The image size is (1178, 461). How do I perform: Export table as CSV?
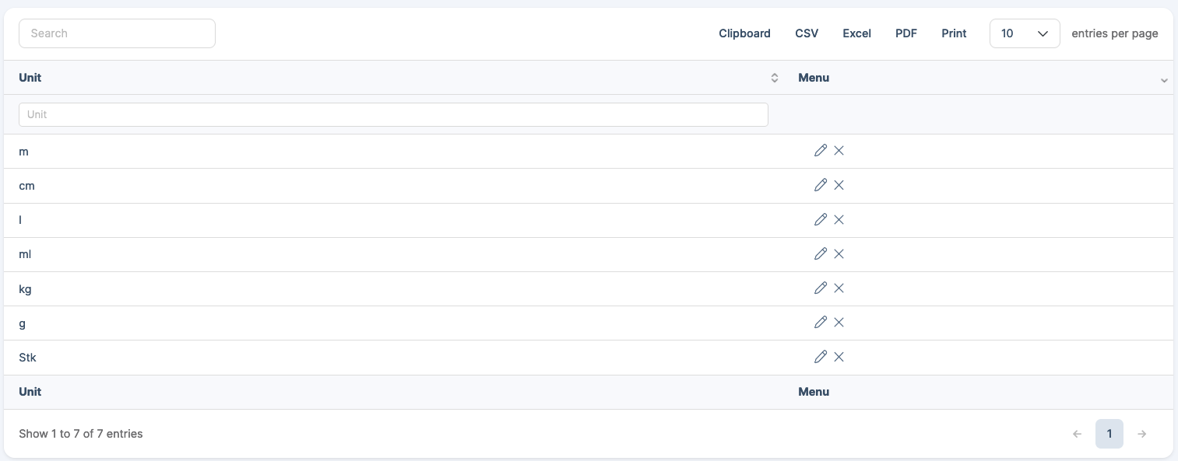tap(807, 33)
